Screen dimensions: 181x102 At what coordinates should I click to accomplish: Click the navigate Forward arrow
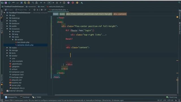click(44, 3)
